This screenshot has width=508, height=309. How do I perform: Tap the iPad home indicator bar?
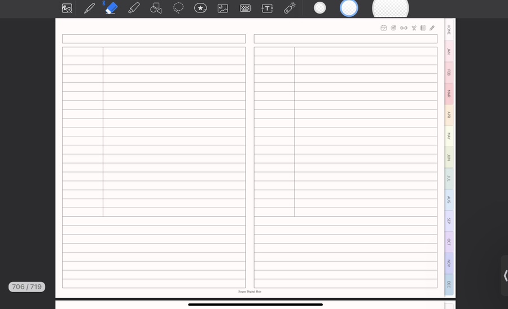coord(255,304)
